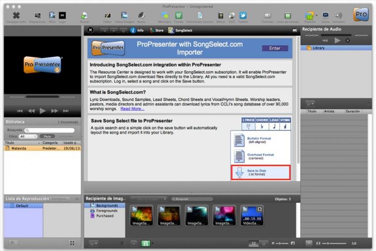376x251 pixels.
Task: Open the Editor tool in toolbar
Action: 107,15
